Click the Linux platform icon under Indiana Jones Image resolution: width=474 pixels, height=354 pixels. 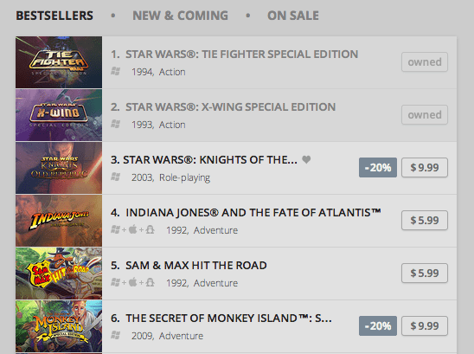click(x=150, y=229)
